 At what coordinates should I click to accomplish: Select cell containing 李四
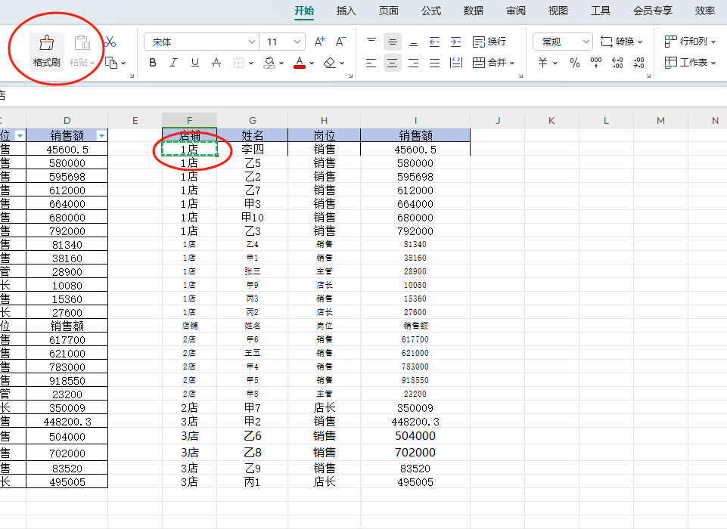point(253,149)
